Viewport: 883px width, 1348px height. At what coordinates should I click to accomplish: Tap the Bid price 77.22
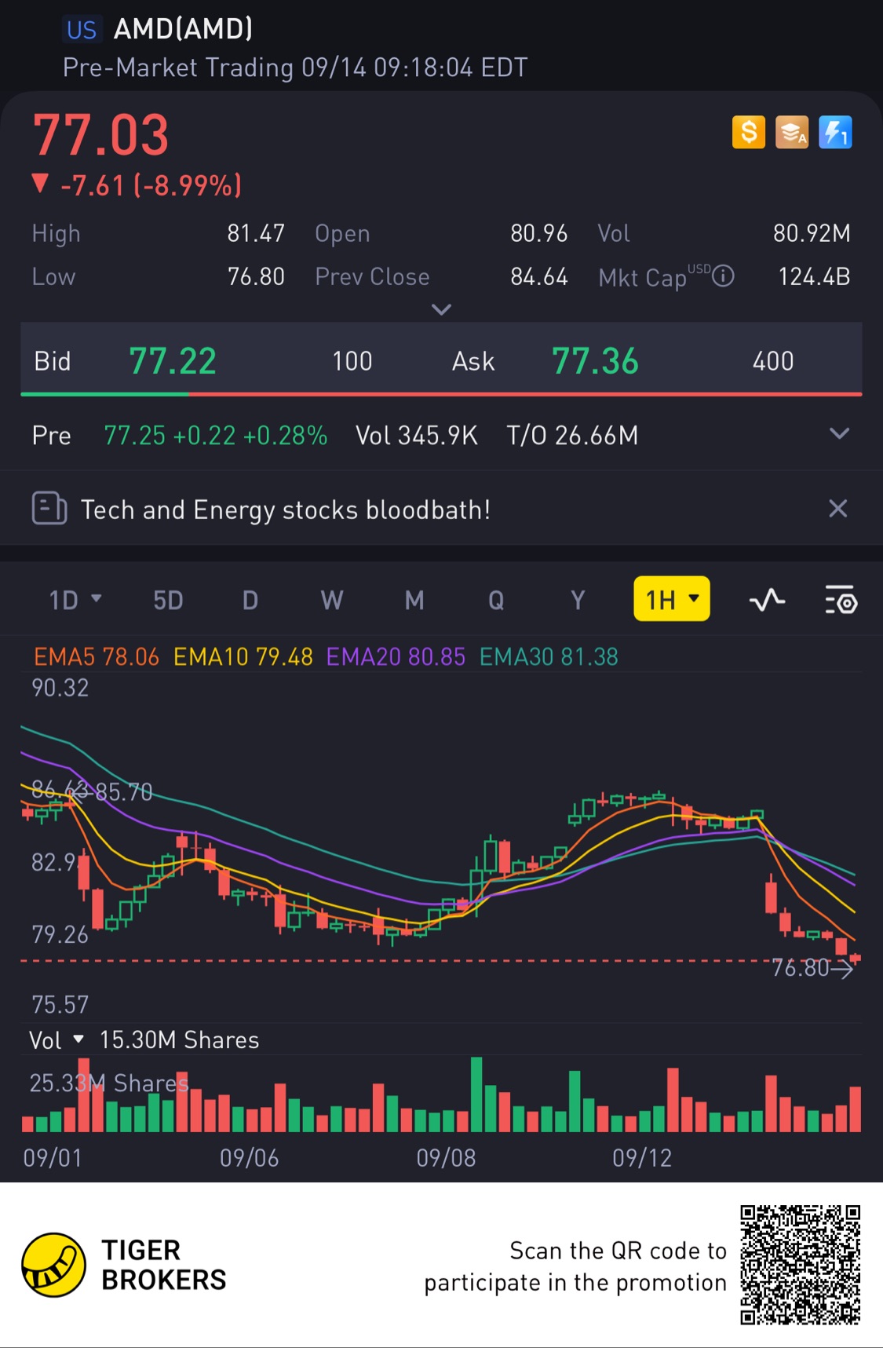(173, 361)
